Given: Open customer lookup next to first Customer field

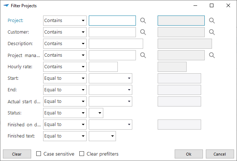Looking at the screenshot, I should (x=143, y=32).
